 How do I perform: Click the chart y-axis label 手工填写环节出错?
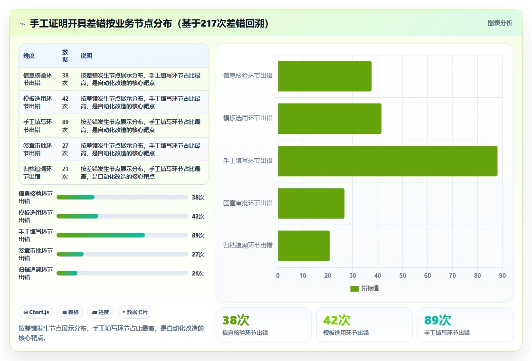247,161
